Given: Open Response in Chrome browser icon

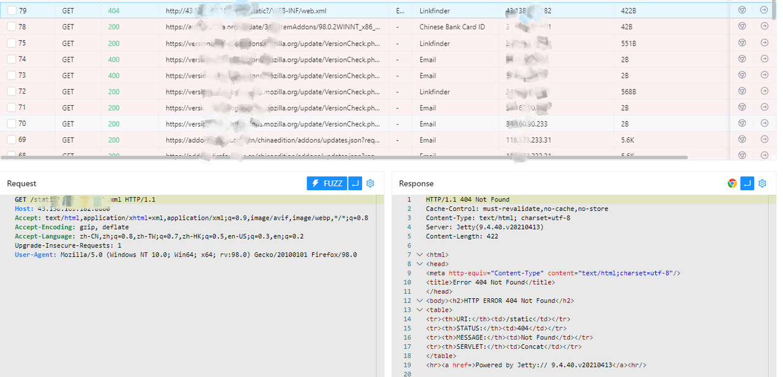Looking at the screenshot, I should coord(732,183).
